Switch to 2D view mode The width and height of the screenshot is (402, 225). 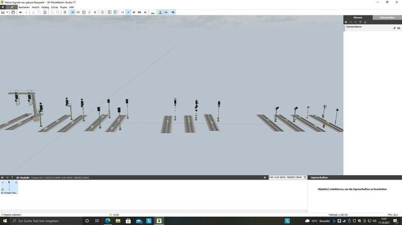(x=78, y=12)
